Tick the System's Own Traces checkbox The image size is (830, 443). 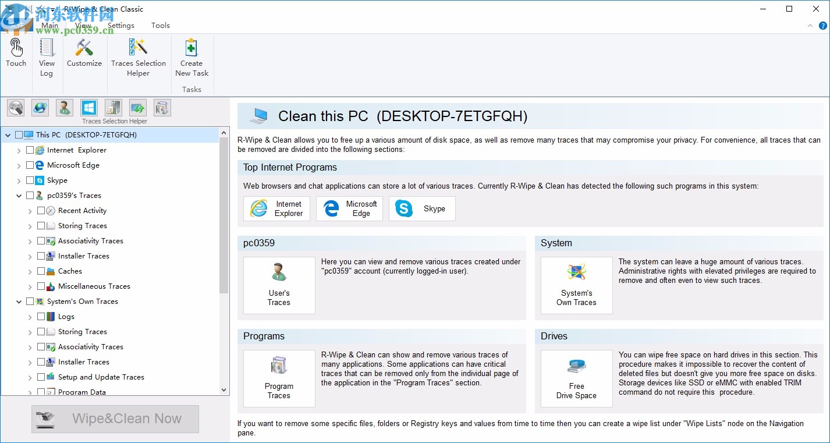[x=30, y=301]
